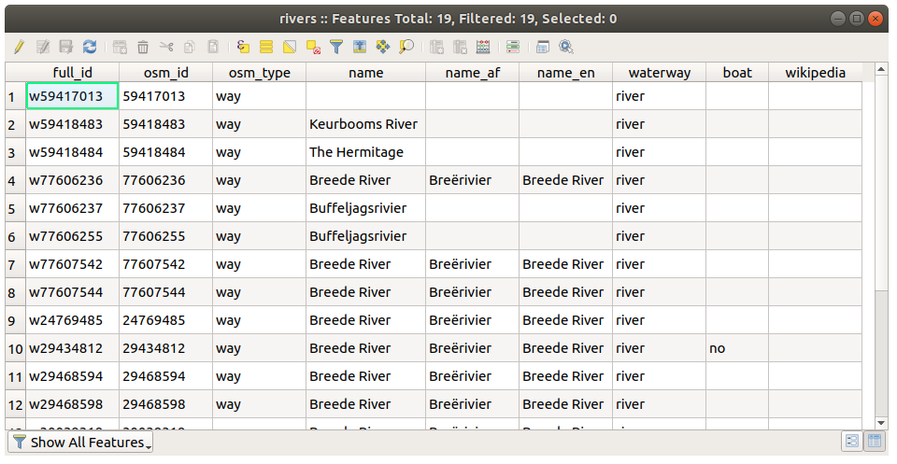Viewport: 897px width, 464px height.
Task: Open the Show All Features filter dropdown
Action: (80, 442)
